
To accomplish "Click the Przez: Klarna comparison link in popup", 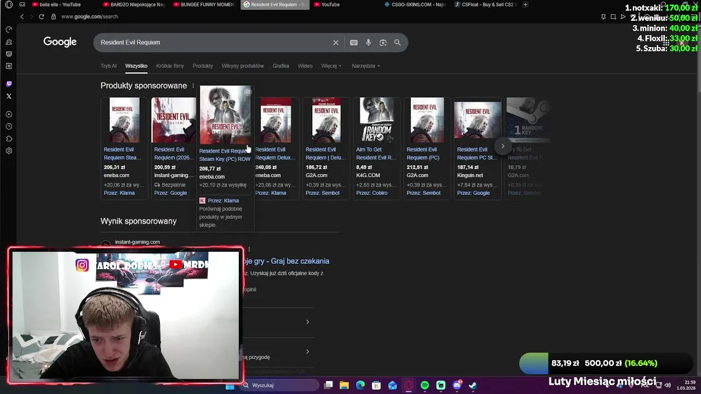I will [x=223, y=201].
